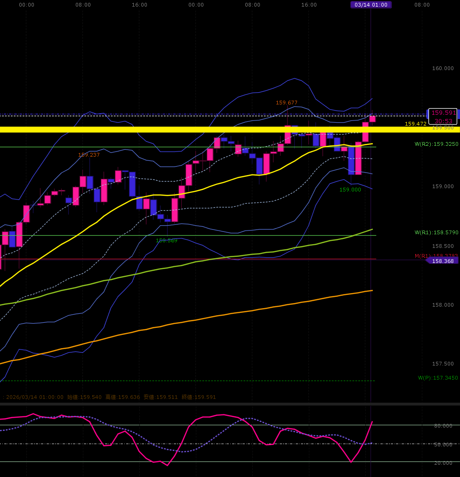Screen dimensions: 460x477
Task: Click the panel divider above the oscillator
Action: click(x=230, y=404)
